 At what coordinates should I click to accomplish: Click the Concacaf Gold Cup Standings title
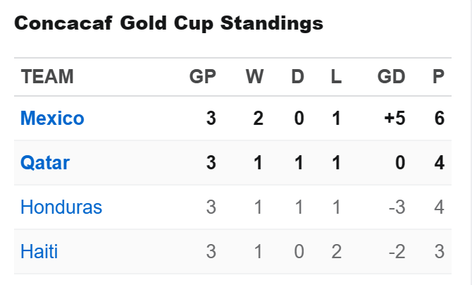[168, 24]
